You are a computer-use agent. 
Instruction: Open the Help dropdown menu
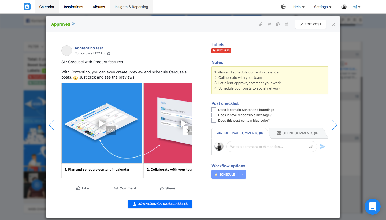pos(299,7)
